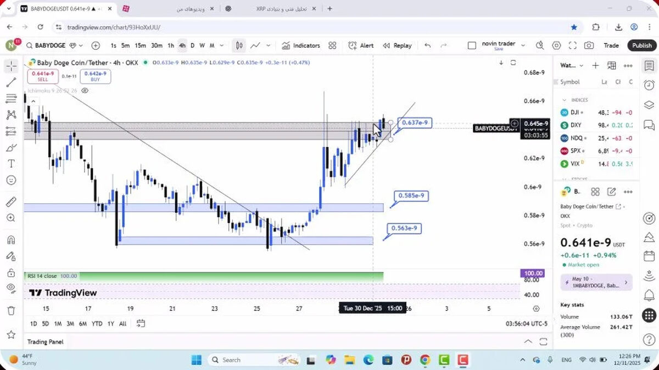The width and height of the screenshot is (659, 370).
Task: Click the trash remove objects icon
Action: (11, 311)
